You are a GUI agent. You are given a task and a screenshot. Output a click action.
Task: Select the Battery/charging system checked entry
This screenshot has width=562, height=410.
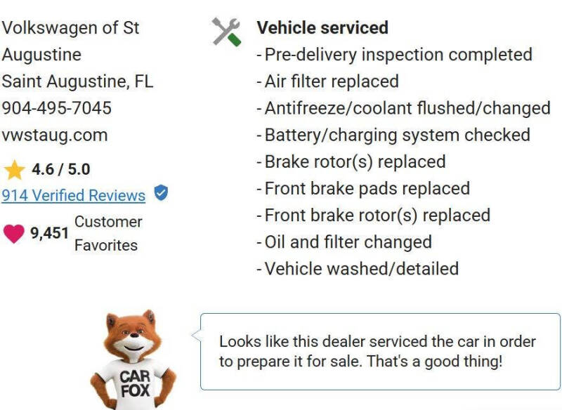tap(393, 135)
